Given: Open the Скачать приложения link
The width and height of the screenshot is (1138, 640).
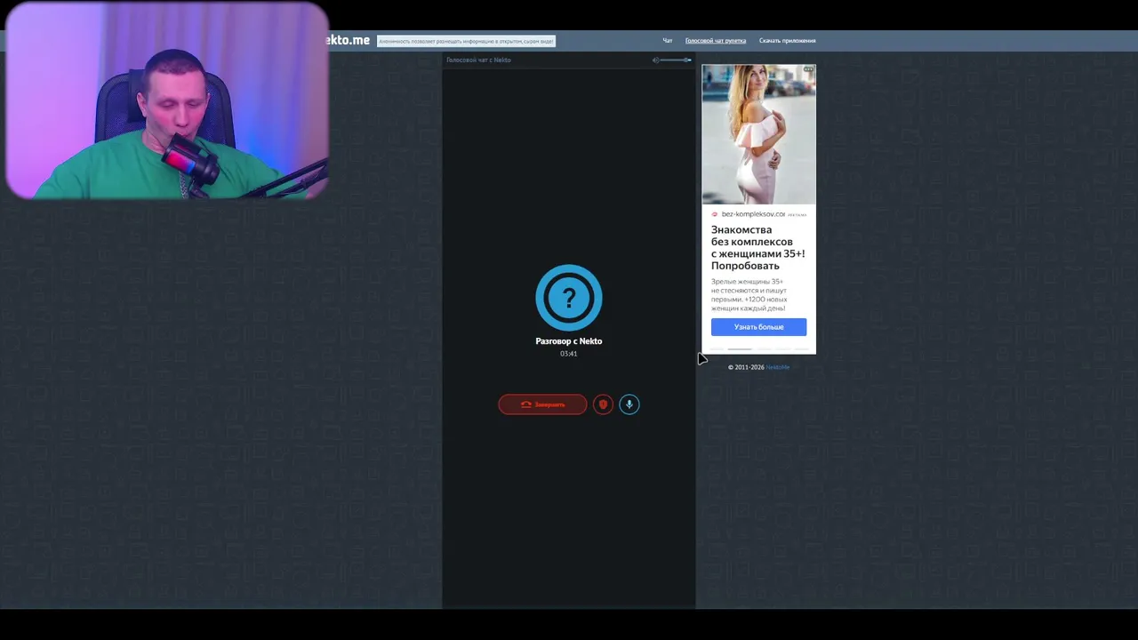Looking at the screenshot, I should pos(787,41).
